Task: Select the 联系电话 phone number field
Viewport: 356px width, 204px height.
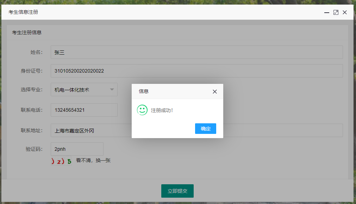Action: [x=84, y=110]
